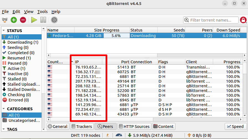Click the Speed graph button
This screenshot has height=139, width=248.
click(x=235, y=127)
